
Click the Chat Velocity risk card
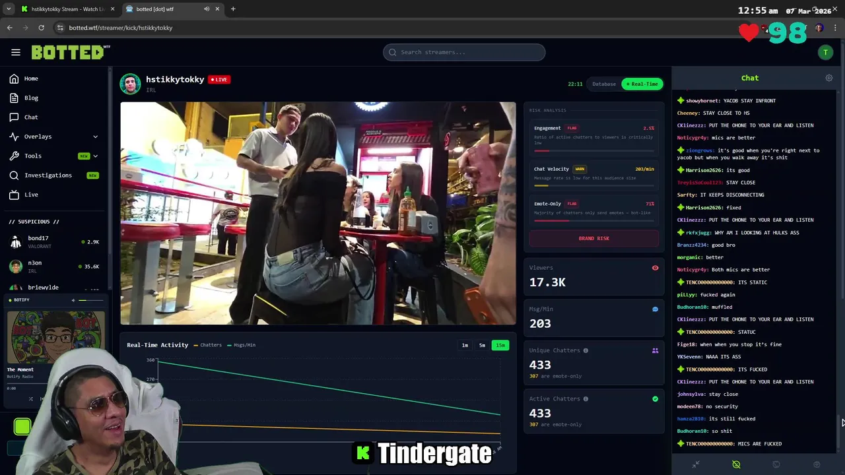(x=594, y=175)
